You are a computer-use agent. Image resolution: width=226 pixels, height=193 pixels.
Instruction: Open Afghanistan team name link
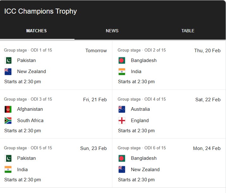[x=30, y=109]
